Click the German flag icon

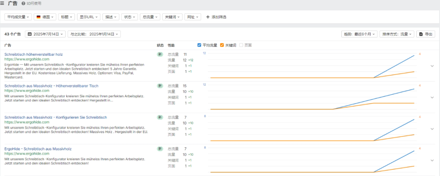point(39,17)
